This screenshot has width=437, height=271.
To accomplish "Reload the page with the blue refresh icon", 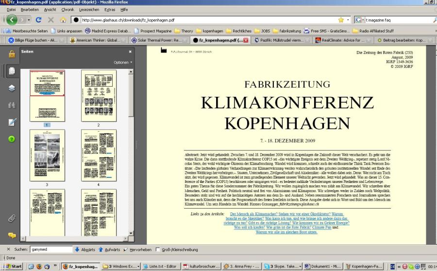I will 38,20.
